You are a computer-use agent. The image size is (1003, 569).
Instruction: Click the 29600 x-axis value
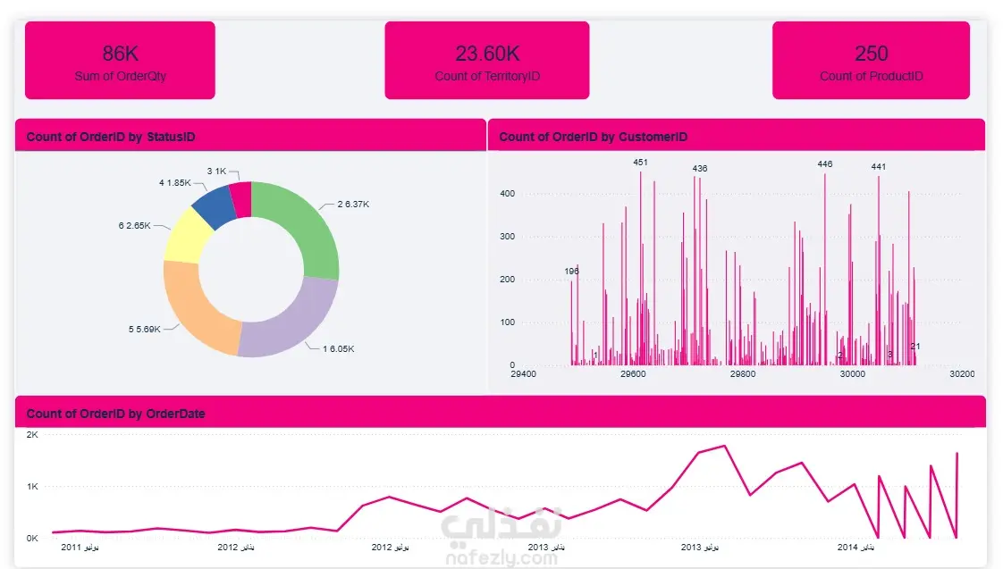[633, 374]
